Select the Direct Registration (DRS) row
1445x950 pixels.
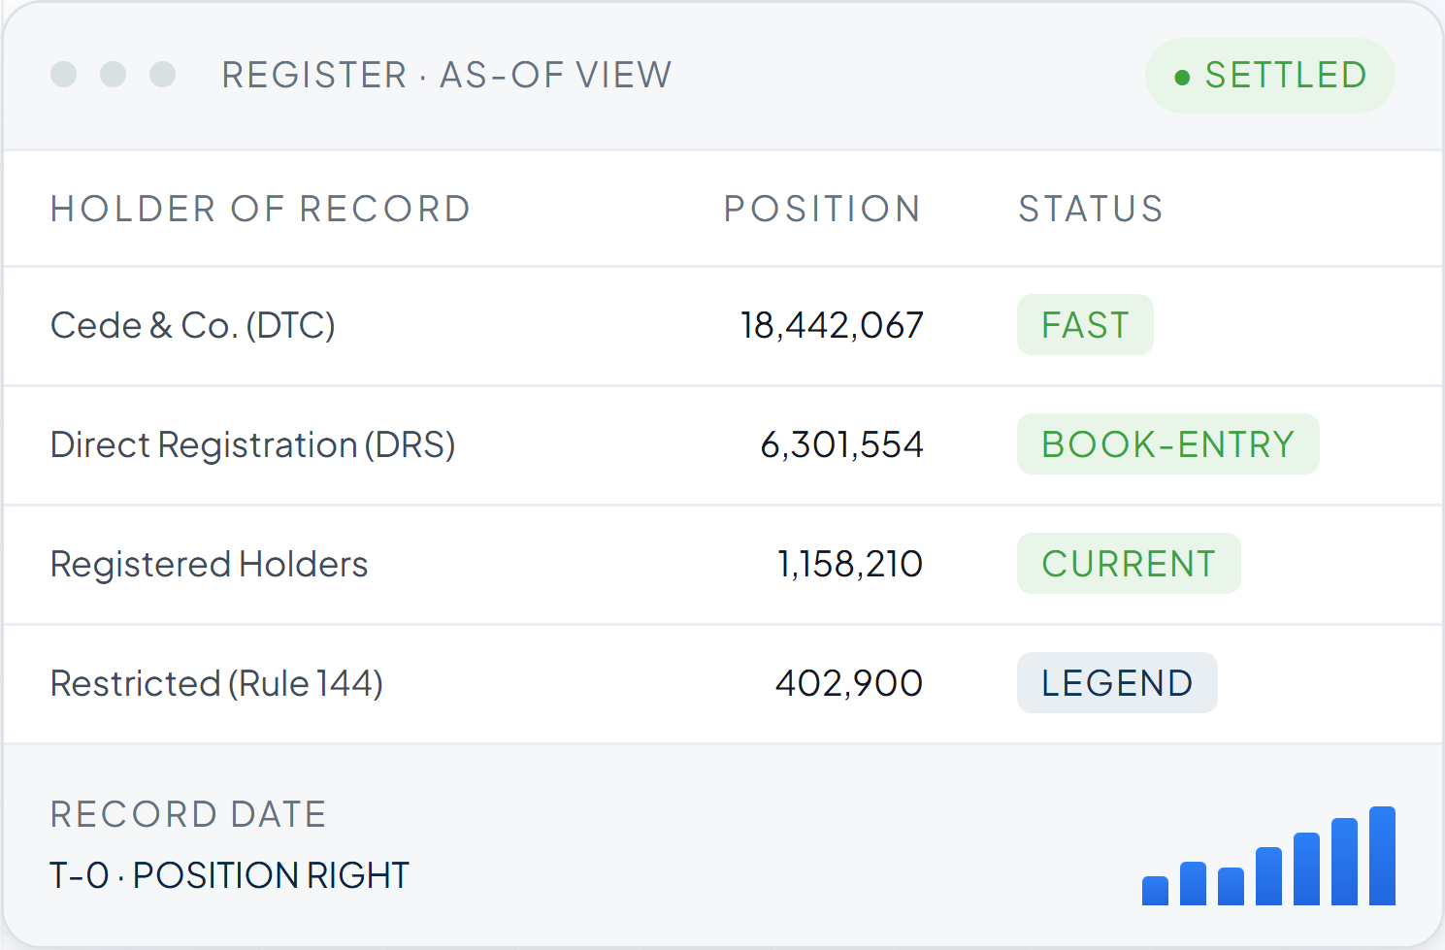723,445
